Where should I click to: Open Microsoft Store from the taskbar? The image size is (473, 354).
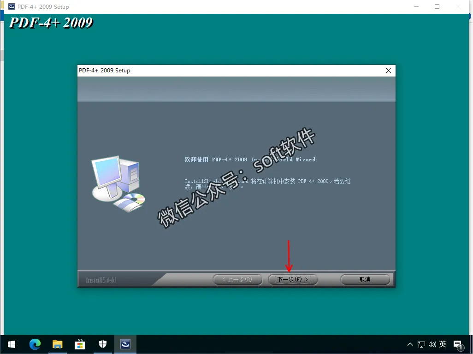pos(80,344)
